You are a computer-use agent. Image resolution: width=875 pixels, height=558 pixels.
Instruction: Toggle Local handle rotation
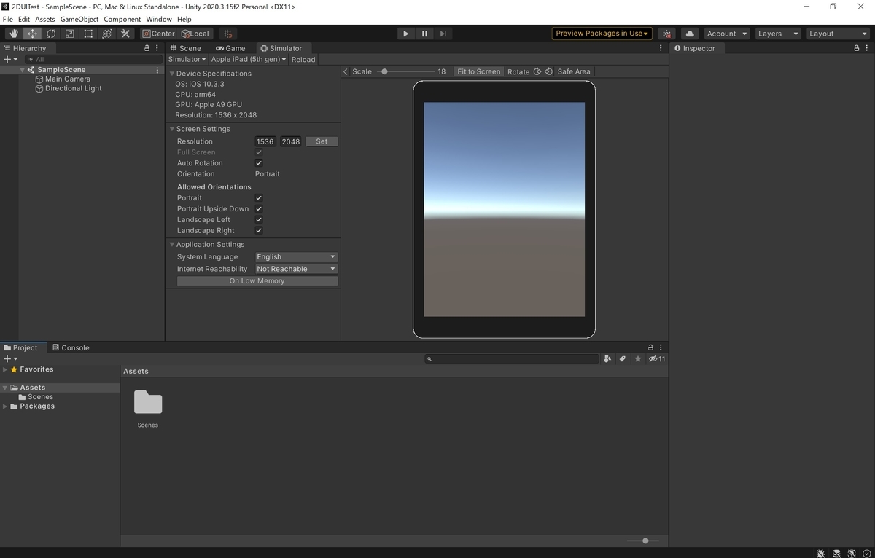point(195,34)
